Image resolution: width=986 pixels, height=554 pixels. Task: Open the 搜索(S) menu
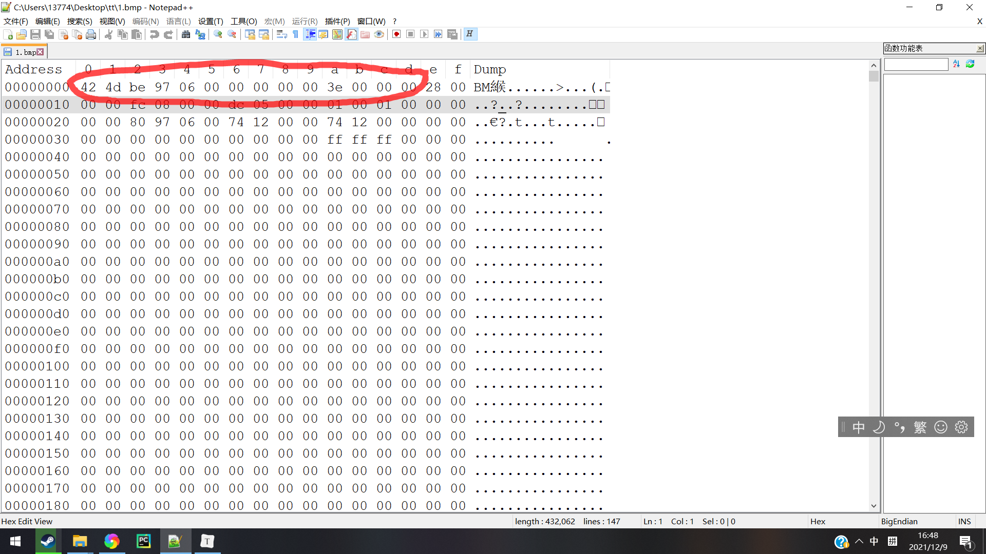coord(80,22)
